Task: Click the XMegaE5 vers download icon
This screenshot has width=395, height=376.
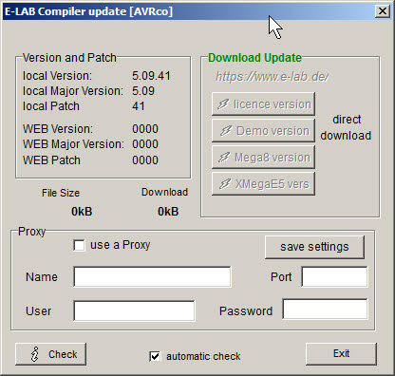Action: coord(225,184)
